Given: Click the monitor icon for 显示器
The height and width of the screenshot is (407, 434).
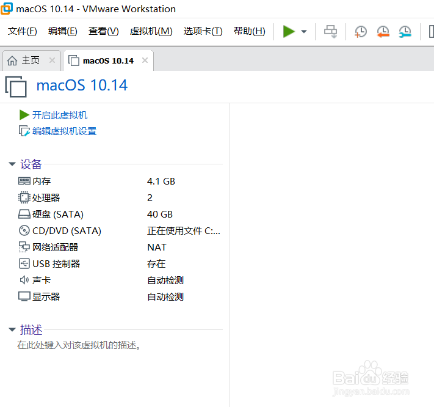Looking at the screenshot, I should [x=24, y=296].
